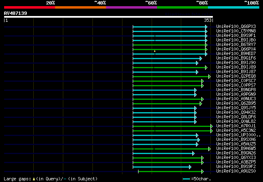Select the UniRef100_A3BZP5 label
Image resolution: width=263 pixels, height=182 pixels.
coord(236,162)
